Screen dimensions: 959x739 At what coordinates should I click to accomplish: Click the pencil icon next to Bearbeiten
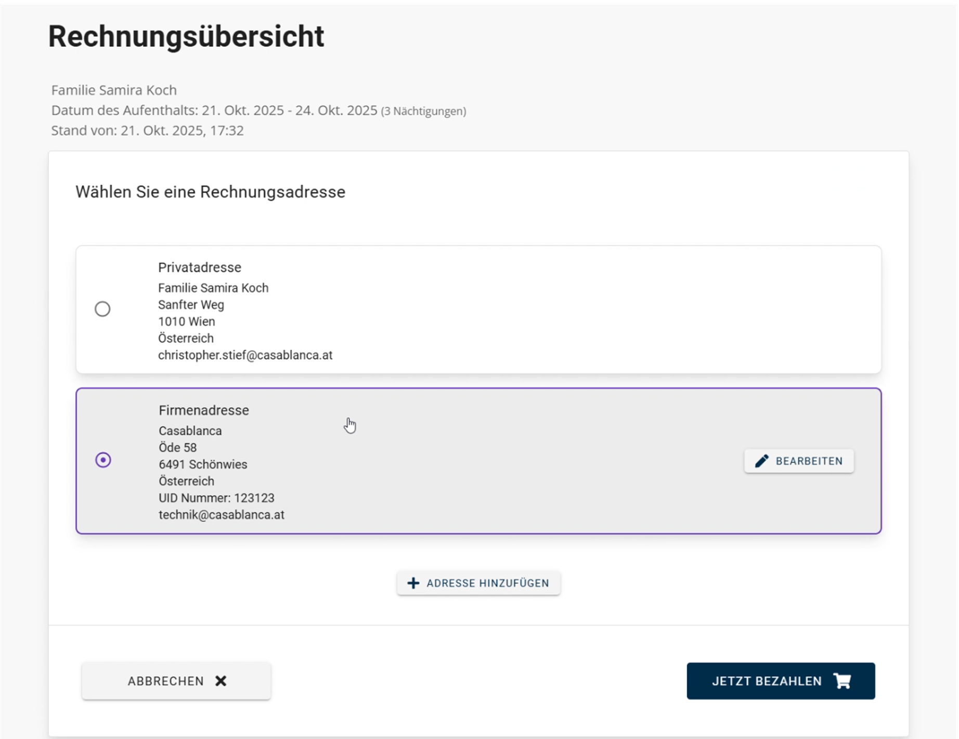(761, 461)
